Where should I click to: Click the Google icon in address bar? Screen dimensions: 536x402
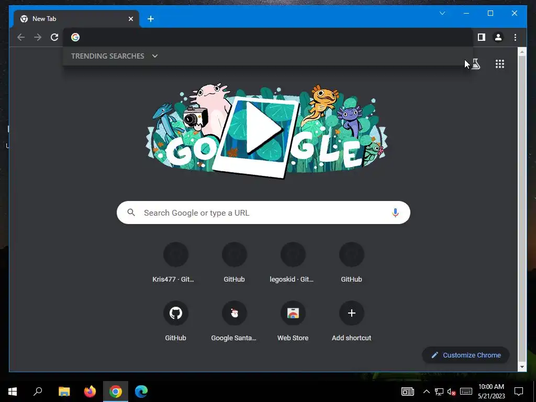tap(75, 37)
